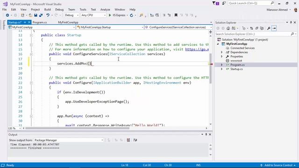The width and height of the screenshot is (299, 168).
Task: Open the Analyze menu
Action: 105,9
